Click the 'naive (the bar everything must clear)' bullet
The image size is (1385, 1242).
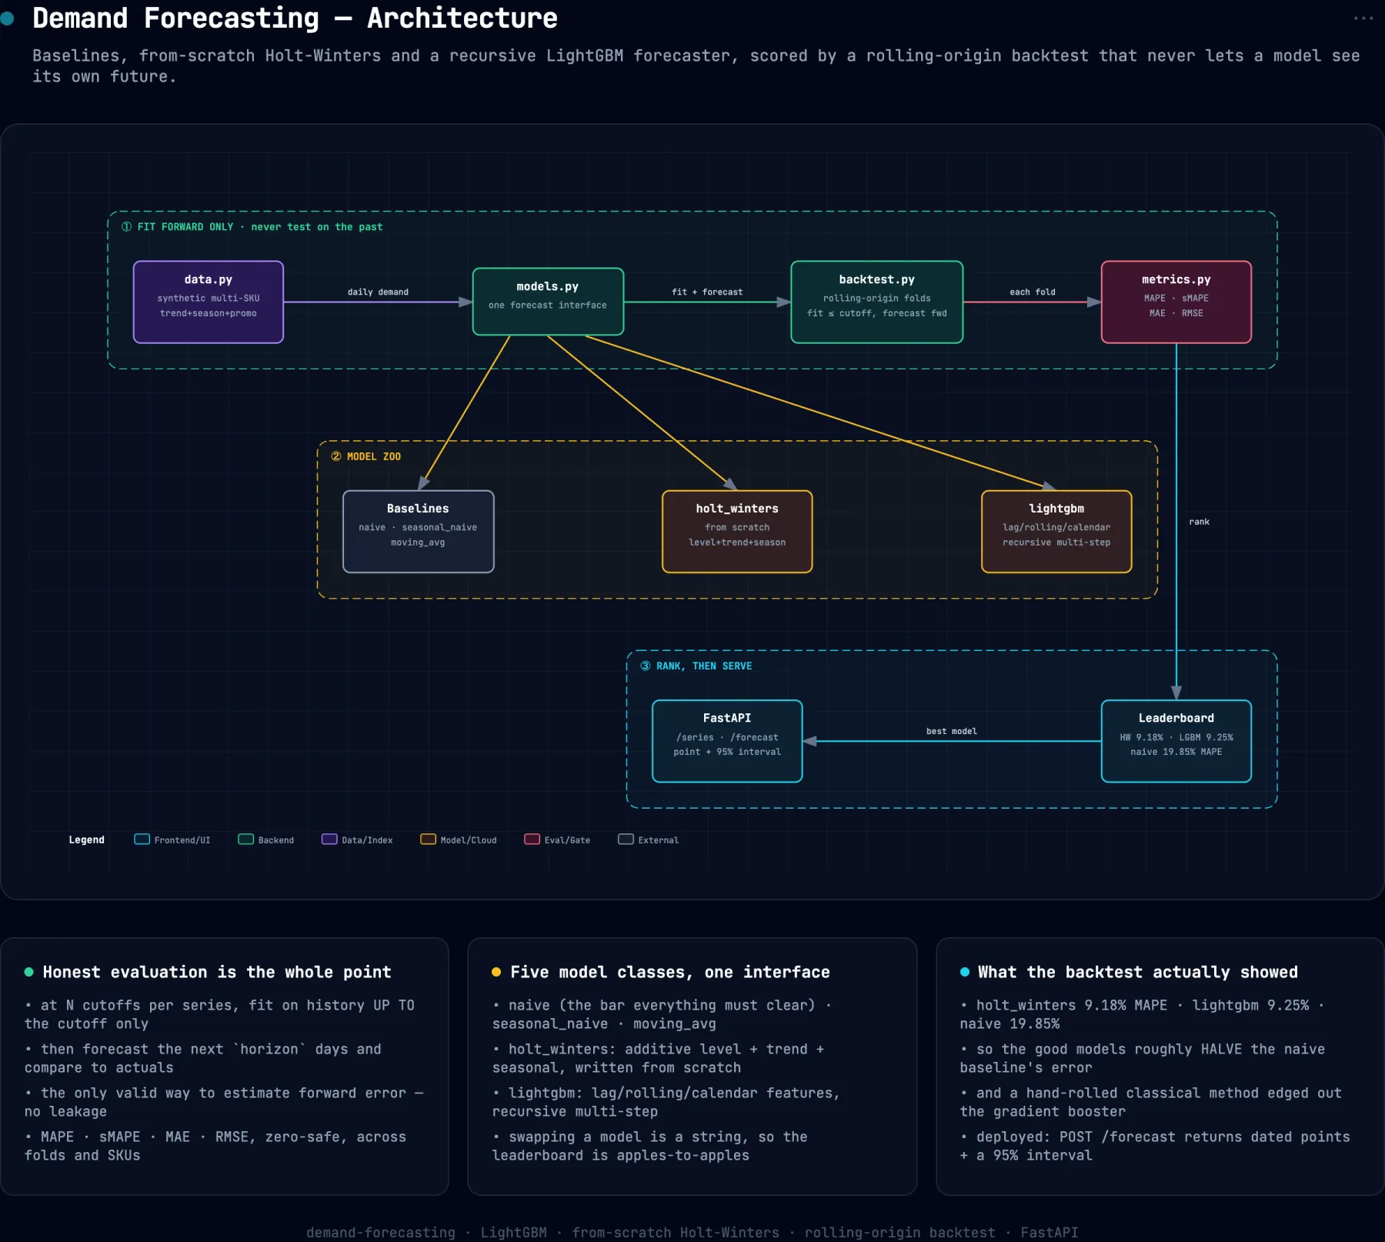[x=662, y=1014]
